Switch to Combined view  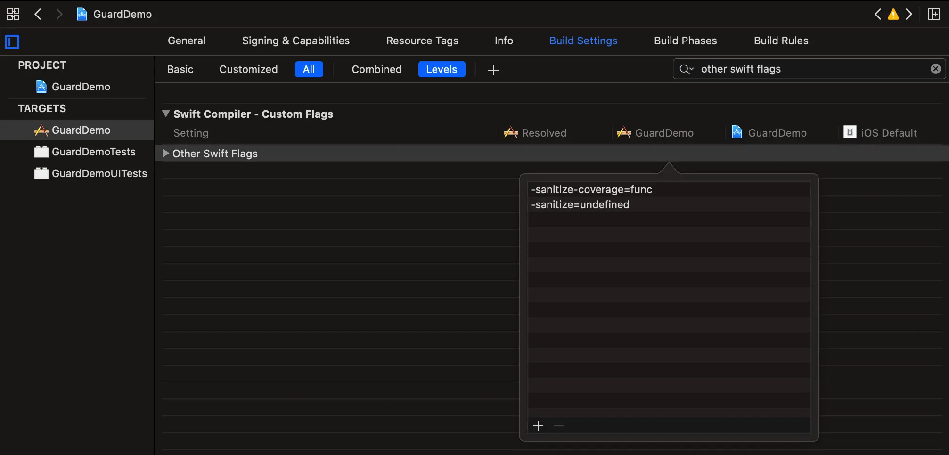[x=376, y=69]
